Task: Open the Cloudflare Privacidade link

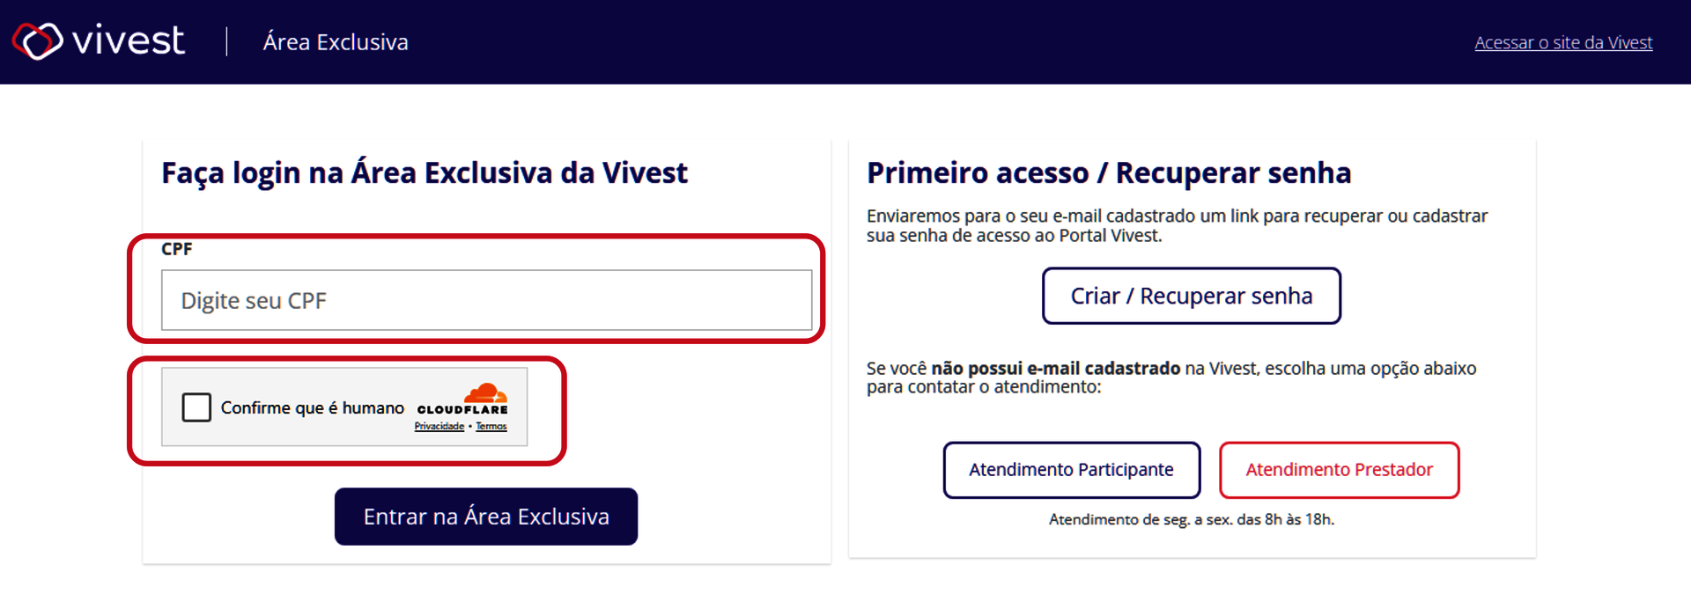Action: [439, 427]
